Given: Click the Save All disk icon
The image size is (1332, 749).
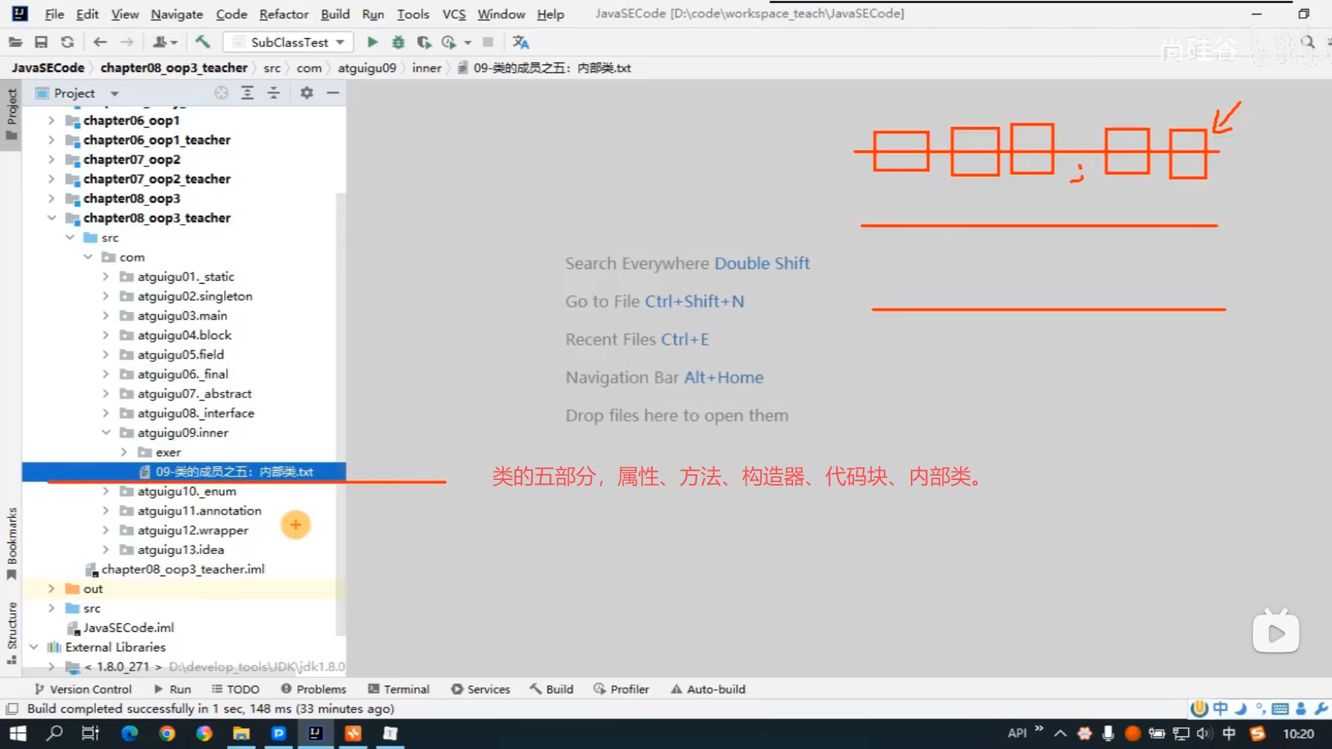Looking at the screenshot, I should pos(42,42).
